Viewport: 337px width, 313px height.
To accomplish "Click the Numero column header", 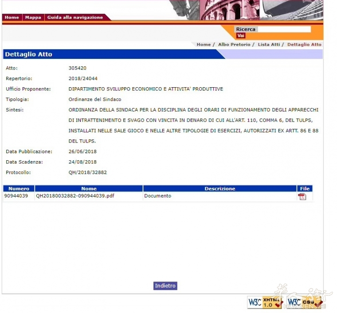I will [19, 189].
